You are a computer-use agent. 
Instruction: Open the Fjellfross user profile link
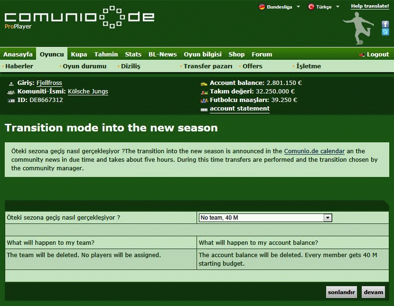[49, 83]
